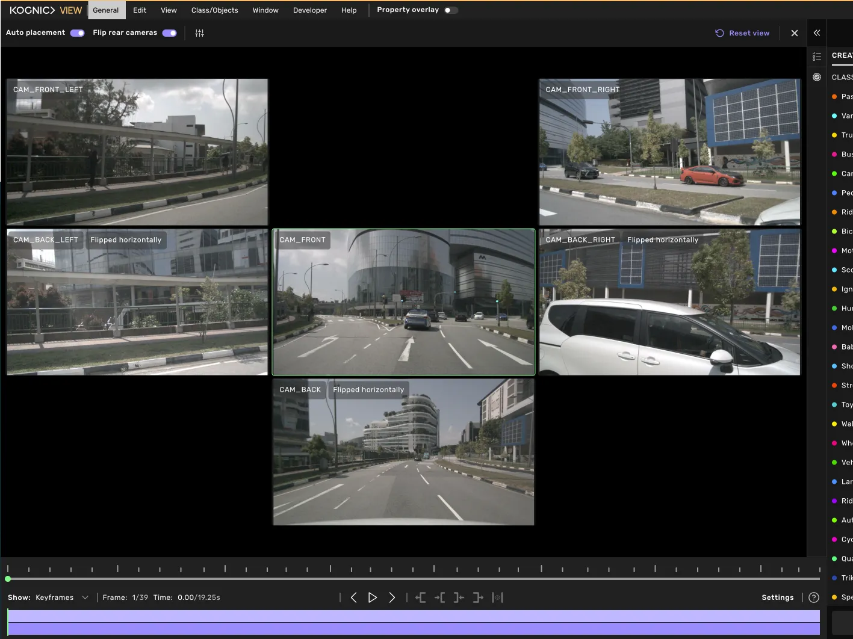
Task: Close the camera view panel
Action: pos(795,33)
